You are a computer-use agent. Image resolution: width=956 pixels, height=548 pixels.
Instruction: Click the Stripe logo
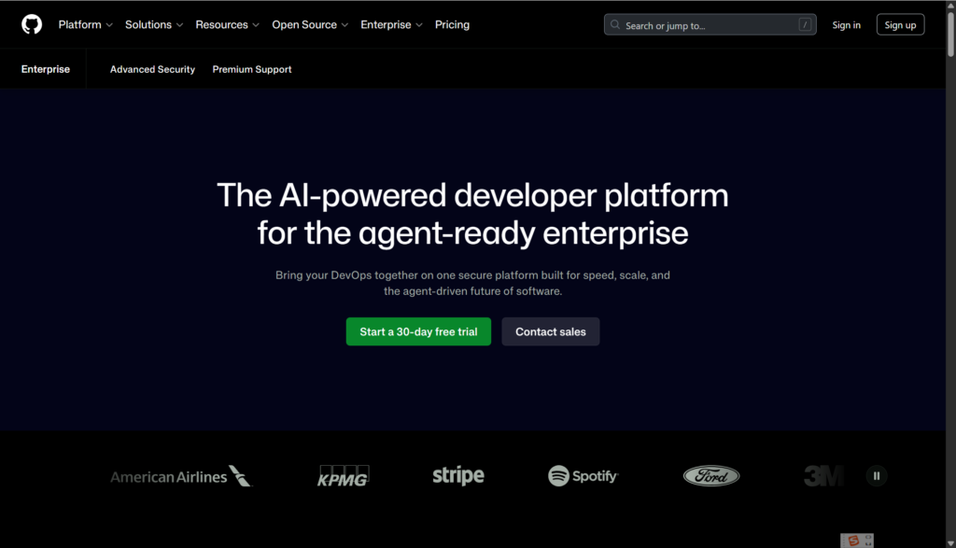pos(458,475)
